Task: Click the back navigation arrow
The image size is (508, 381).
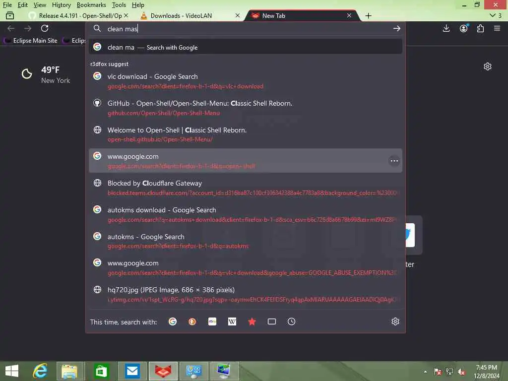Action: (11, 28)
